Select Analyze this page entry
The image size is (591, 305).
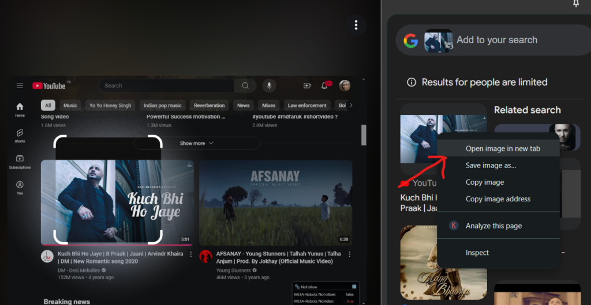(x=498, y=226)
